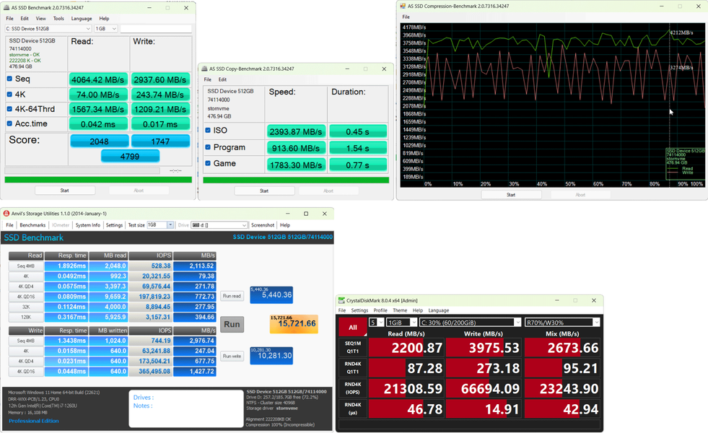This screenshot has width=708, height=433.
Task: Run the SEQ1M Q1T1 test in CrystalDiskMark
Action: (x=353, y=347)
